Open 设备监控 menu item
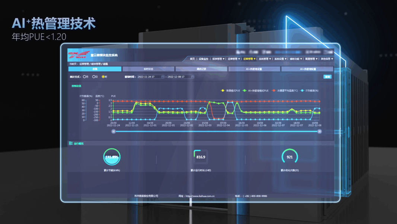This screenshot has width=397, height=224. pos(203,59)
